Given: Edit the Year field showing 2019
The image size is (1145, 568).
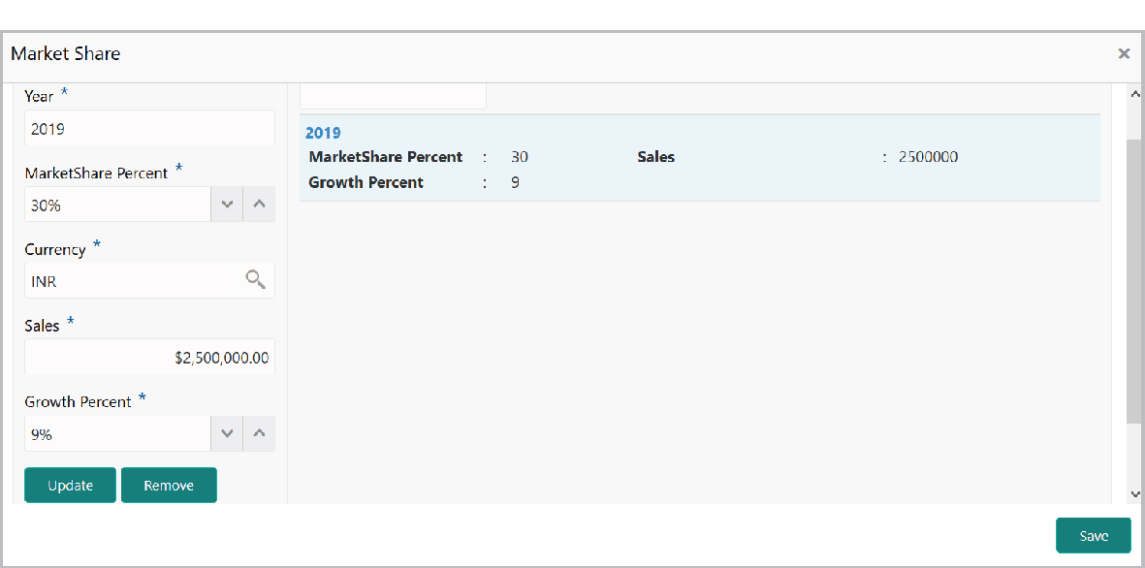Looking at the screenshot, I should [149, 129].
